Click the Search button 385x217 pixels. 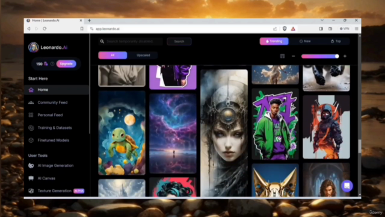pyautogui.click(x=179, y=42)
